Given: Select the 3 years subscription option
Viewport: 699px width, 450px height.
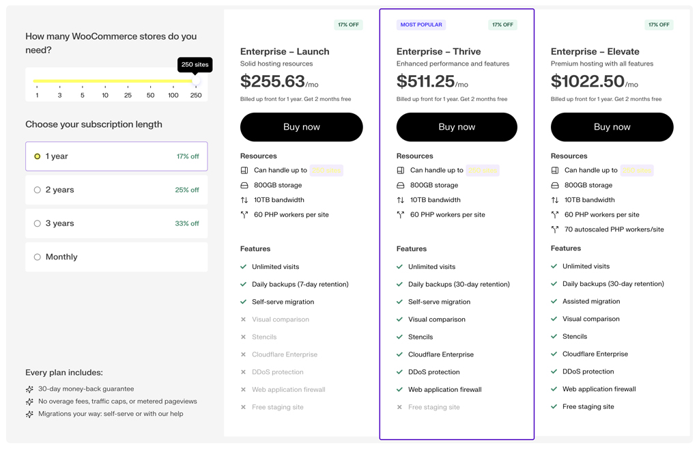Looking at the screenshot, I should [116, 223].
